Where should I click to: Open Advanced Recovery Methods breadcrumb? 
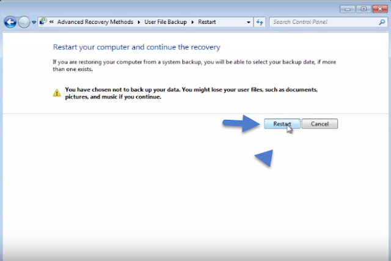[x=95, y=22]
